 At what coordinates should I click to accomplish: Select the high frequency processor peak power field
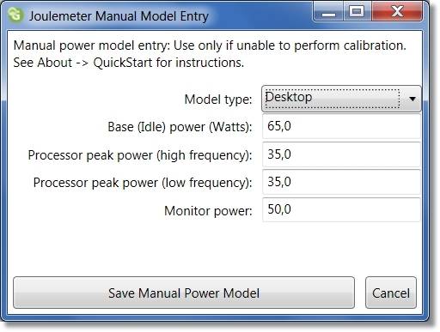pos(341,154)
